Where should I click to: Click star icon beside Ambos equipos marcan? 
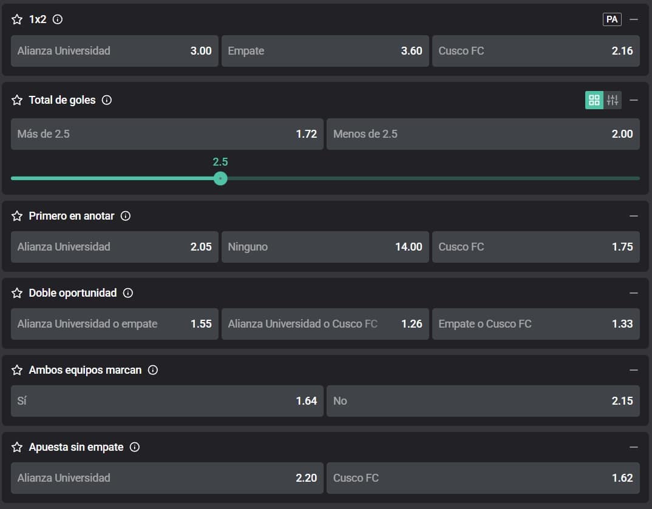(17, 370)
